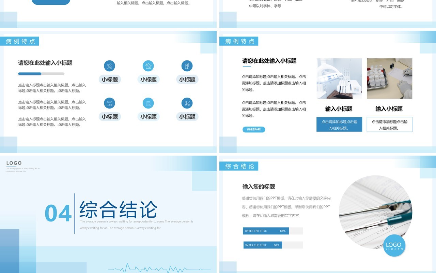Click the refrigerator door circle icon

(x=187, y=66)
